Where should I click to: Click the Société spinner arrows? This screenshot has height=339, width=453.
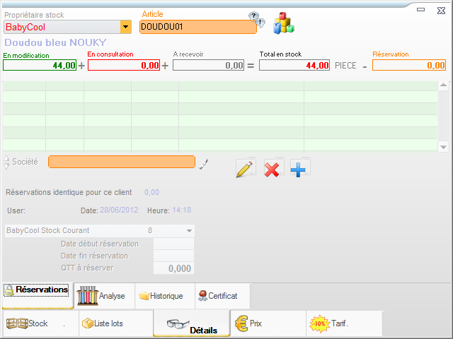[7, 162]
